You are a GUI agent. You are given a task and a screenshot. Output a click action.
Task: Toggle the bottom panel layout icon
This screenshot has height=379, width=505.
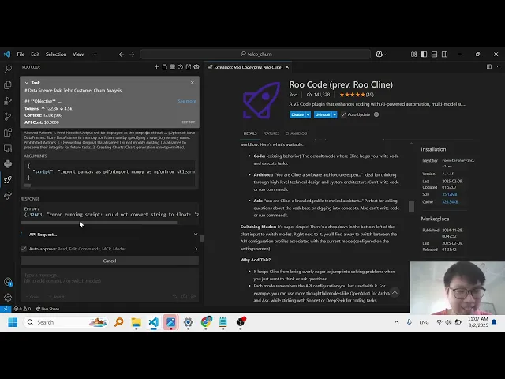(x=435, y=54)
